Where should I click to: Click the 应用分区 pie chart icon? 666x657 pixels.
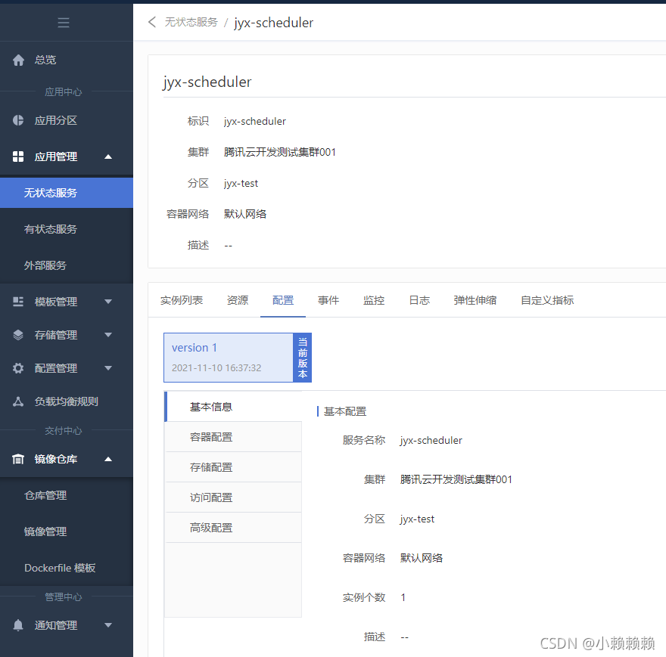click(18, 120)
